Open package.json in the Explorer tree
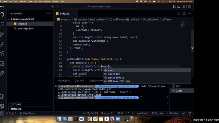219x123 pixels. tap(30, 28)
